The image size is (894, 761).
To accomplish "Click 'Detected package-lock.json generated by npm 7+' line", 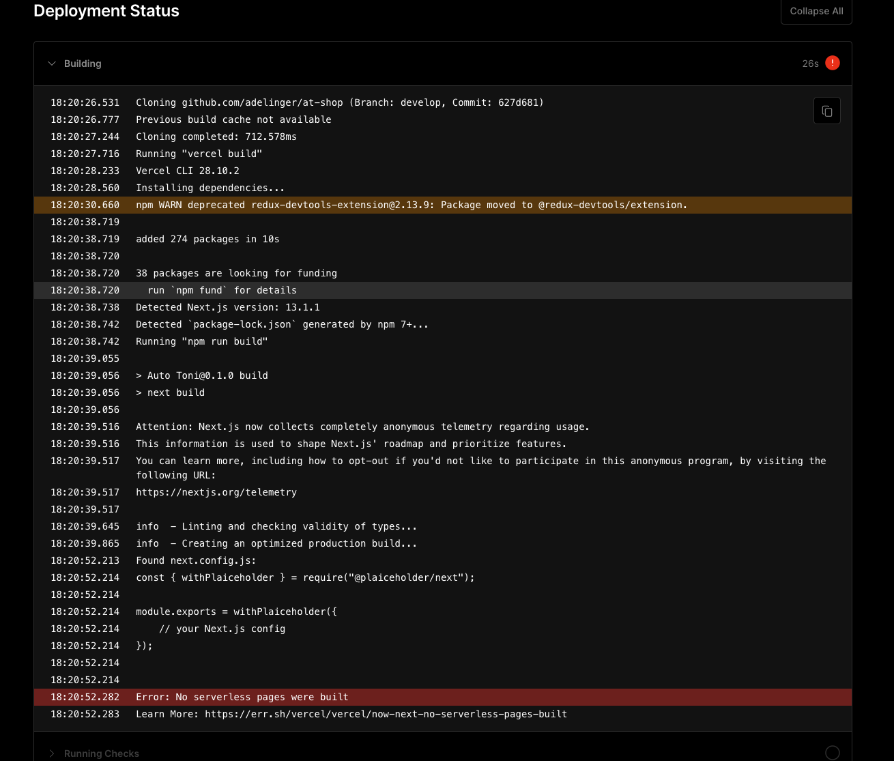I will pyautogui.click(x=443, y=324).
